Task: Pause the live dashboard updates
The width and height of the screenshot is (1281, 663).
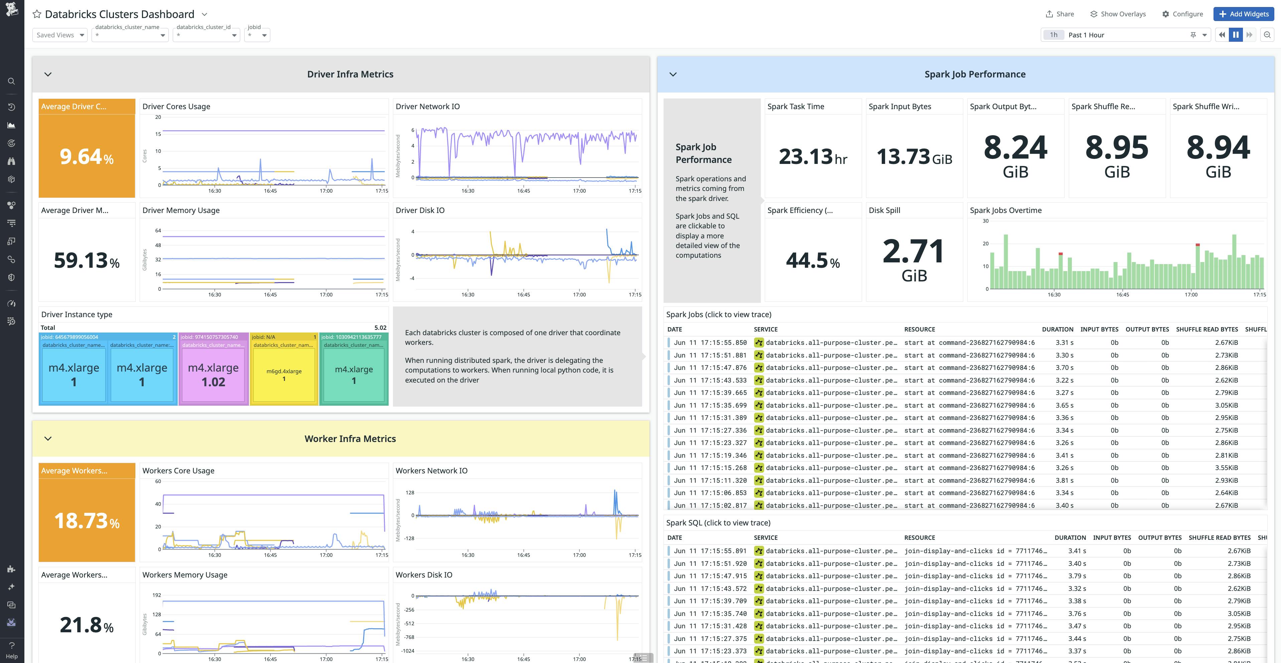Action: click(1236, 35)
